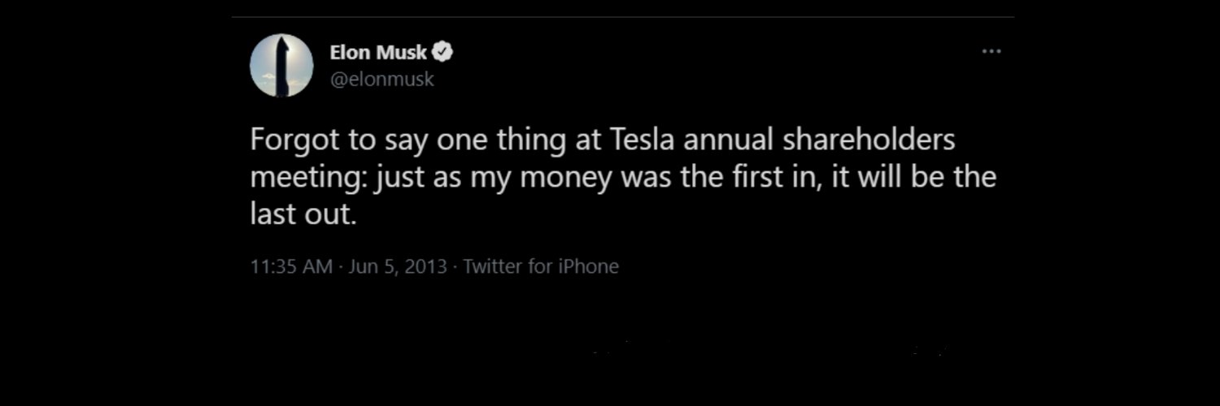Image resolution: width=1220 pixels, height=406 pixels.
Task: Open the Twitter for iPhone source link
Action: point(541,266)
